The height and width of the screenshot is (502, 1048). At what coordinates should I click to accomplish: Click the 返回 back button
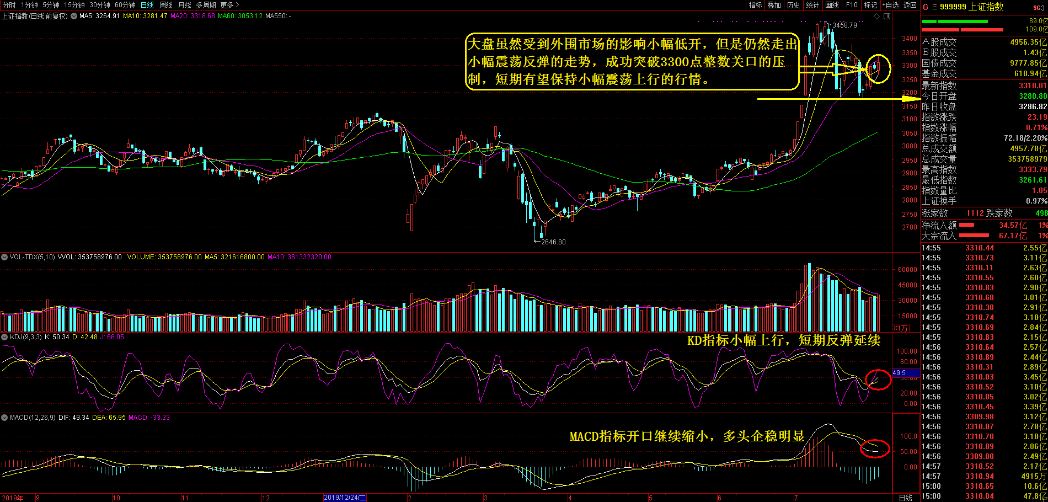point(910,5)
